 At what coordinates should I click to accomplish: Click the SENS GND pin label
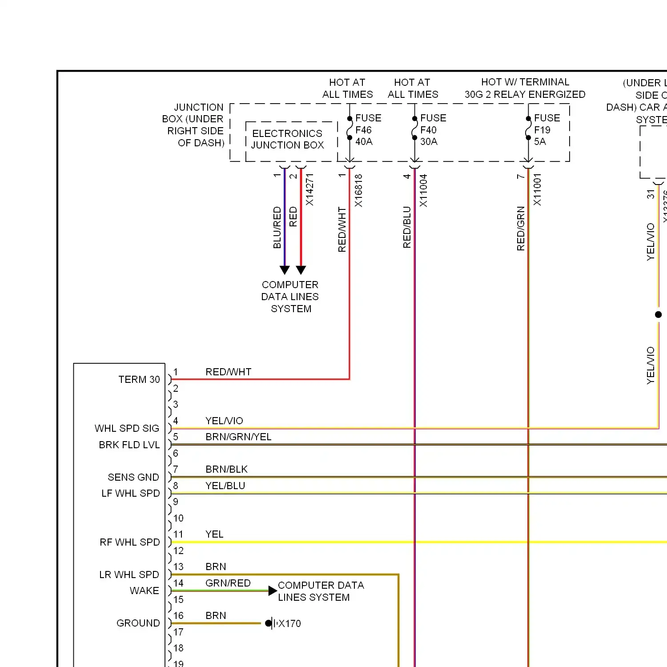click(x=133, y=477)
